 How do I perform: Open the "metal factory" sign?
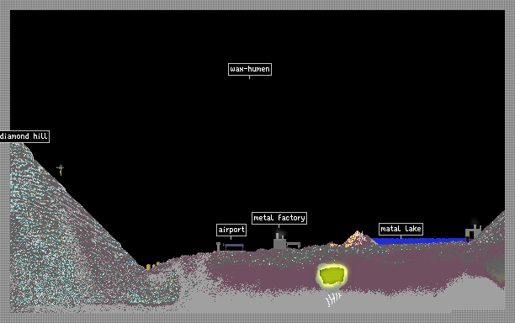[x=279, y=218]
